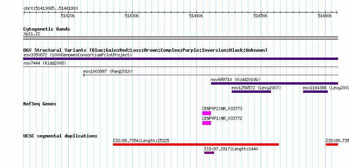Click the CENPVP2|NR_033773 label

(x=222, y=108)
